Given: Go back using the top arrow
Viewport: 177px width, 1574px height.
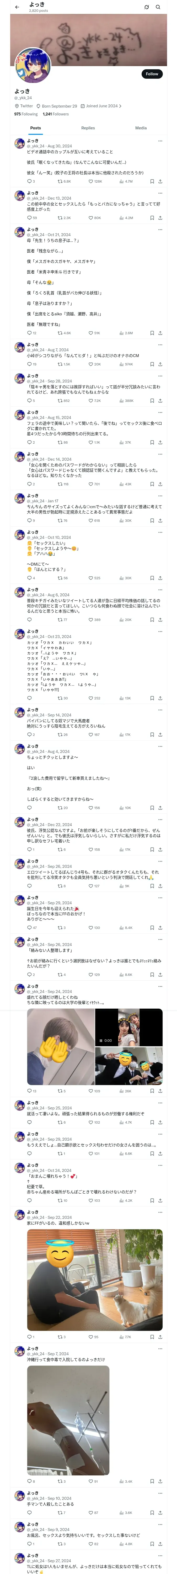Looking at the screenshot, I should coord(17,7).
